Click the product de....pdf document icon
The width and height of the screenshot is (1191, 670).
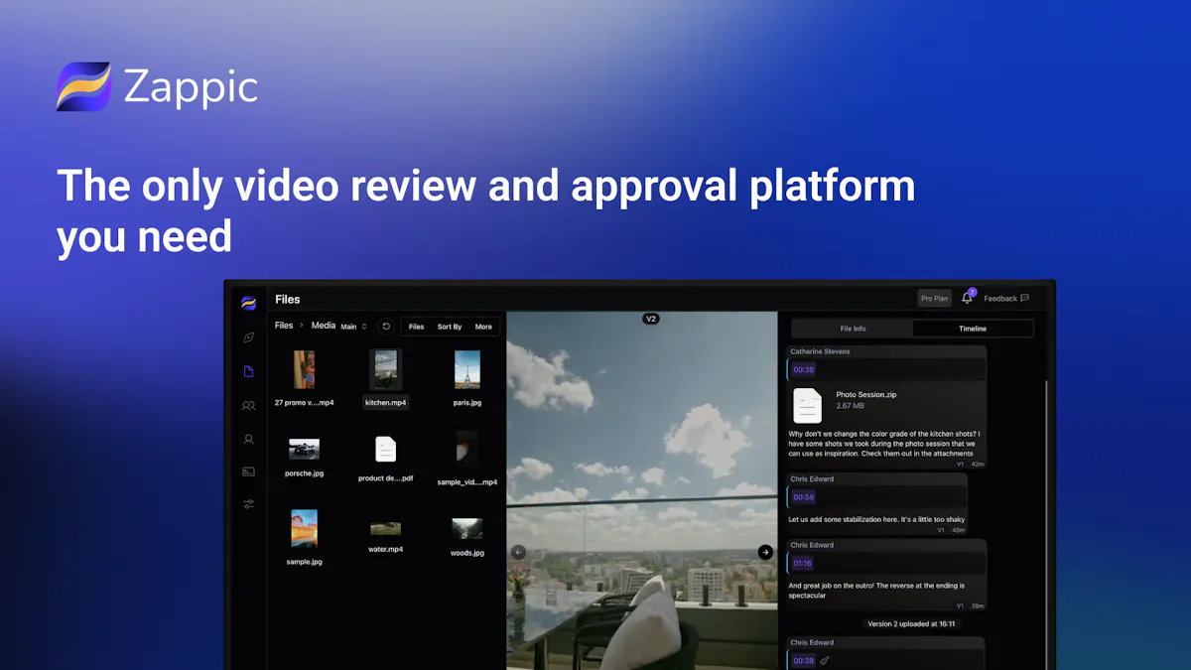click(x=386, y=450)
